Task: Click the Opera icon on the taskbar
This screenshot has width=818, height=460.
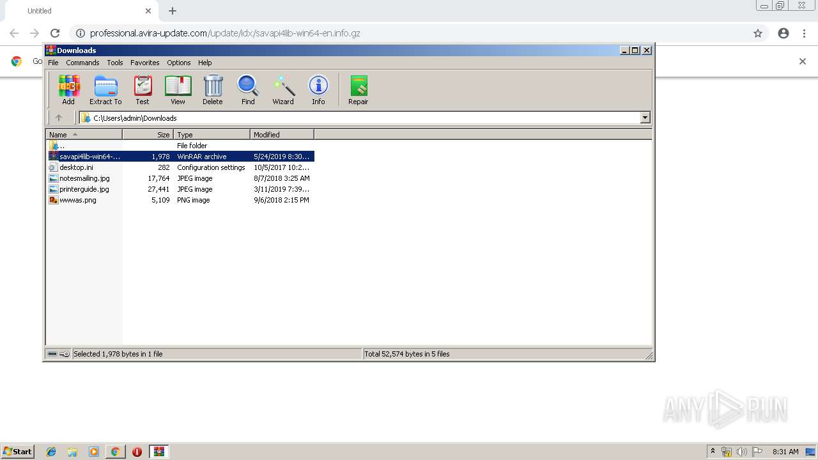Action: click(x=137, y=452)
